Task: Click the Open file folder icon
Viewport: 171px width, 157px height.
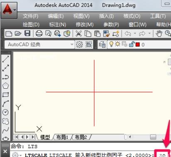Action: [x=18, y=33]
